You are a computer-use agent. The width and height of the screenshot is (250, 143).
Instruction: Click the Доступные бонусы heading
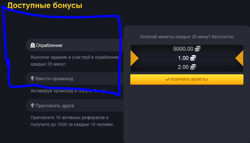tap(45, 5)
